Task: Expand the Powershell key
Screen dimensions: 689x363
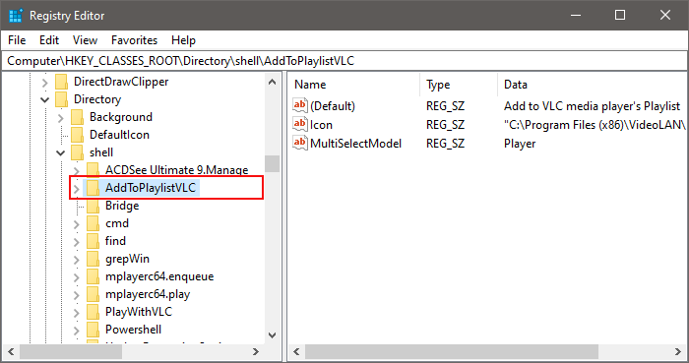Action: tap(76, 331)
